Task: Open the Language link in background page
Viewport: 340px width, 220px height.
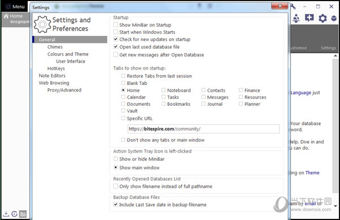Action: [301, 93]
